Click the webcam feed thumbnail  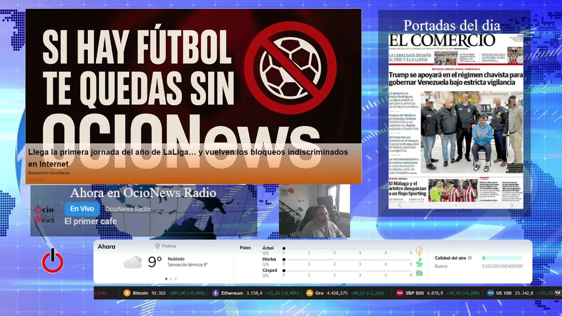[x=314, y=212]
